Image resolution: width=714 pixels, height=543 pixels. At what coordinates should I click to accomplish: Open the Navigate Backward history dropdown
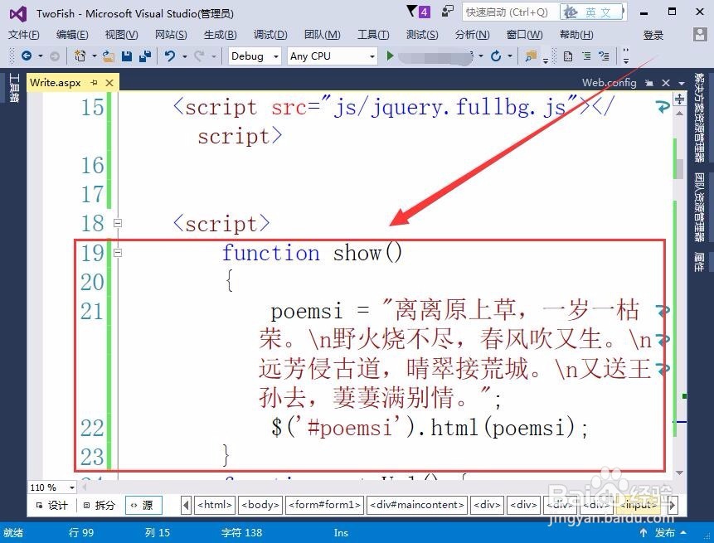tap(40, 56)
